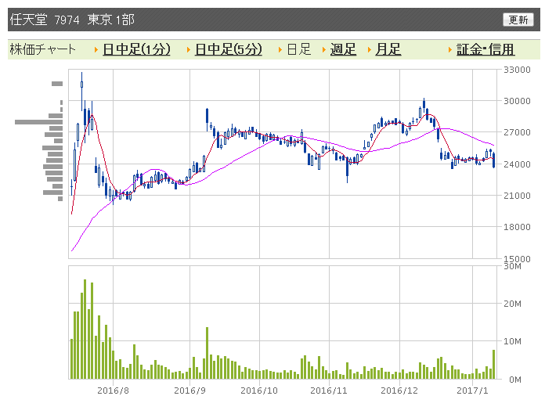The image size is (545, 414).
Task: Click orange arrow beside 日足
Action: (x=280, y=49)
